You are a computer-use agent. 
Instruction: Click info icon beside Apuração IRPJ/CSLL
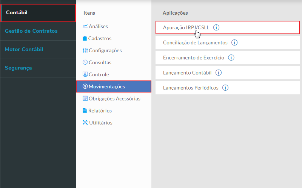point(216,27)
